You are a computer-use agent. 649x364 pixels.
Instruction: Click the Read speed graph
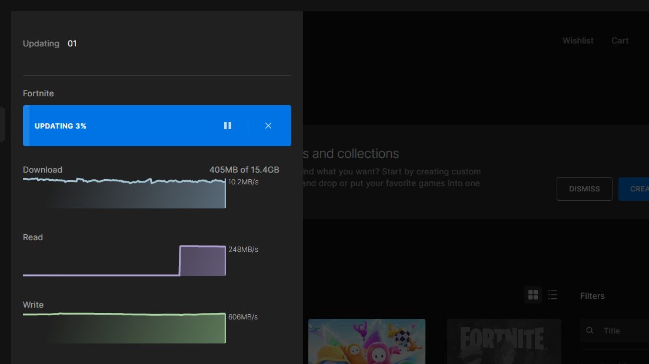pyautogui.click(x=124, y=261)
